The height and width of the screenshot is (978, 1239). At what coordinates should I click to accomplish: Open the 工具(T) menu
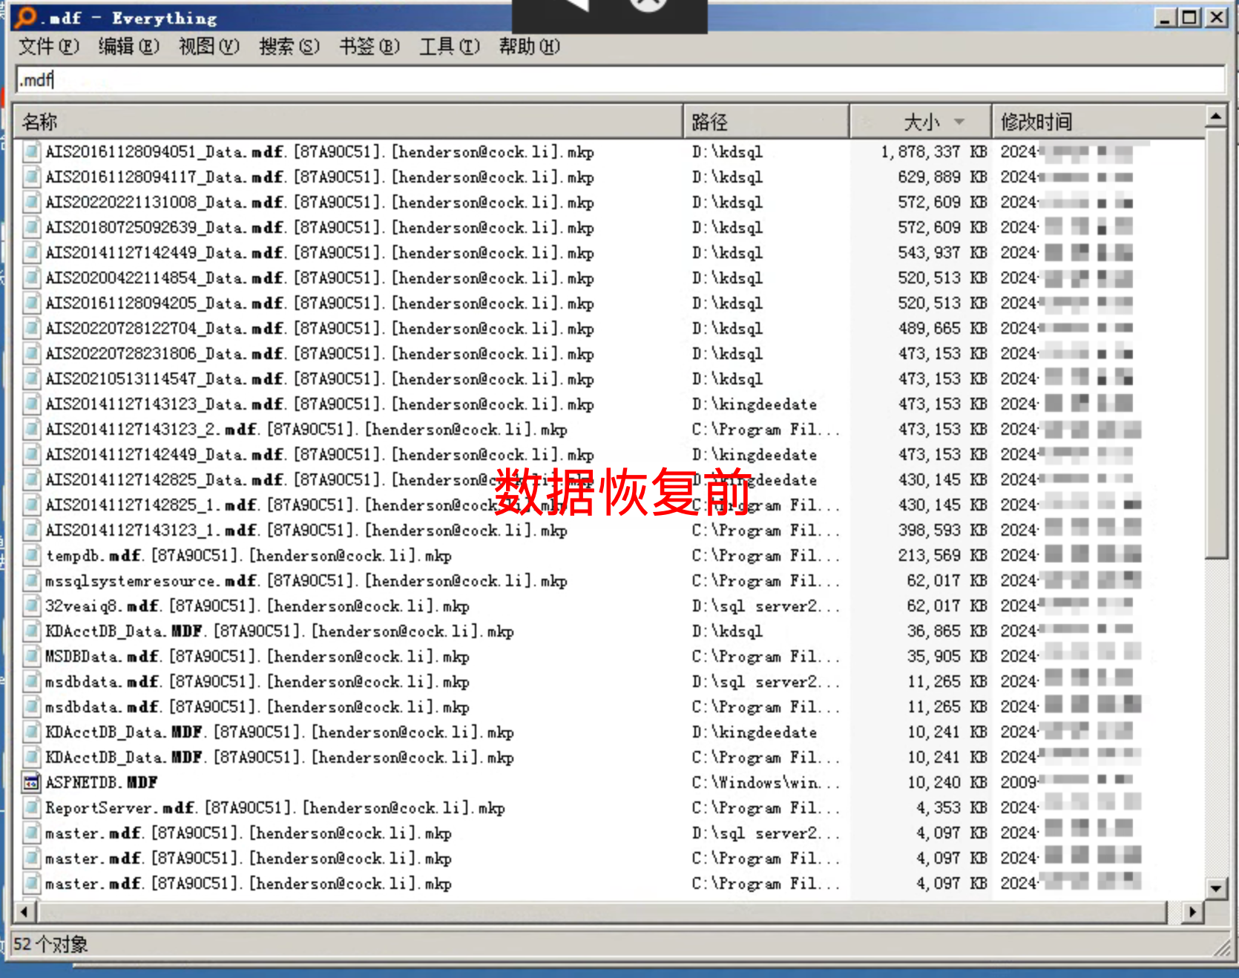[x=450, y=47]
